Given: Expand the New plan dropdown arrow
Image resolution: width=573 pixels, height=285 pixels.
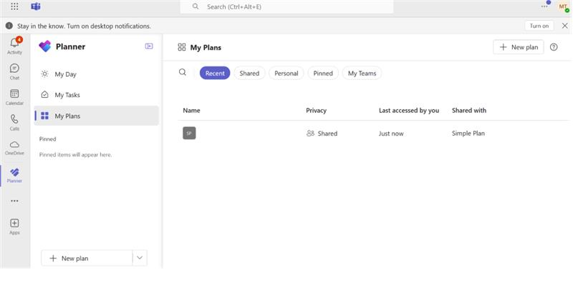Looking at the screenshot, I should pos(140,258).
